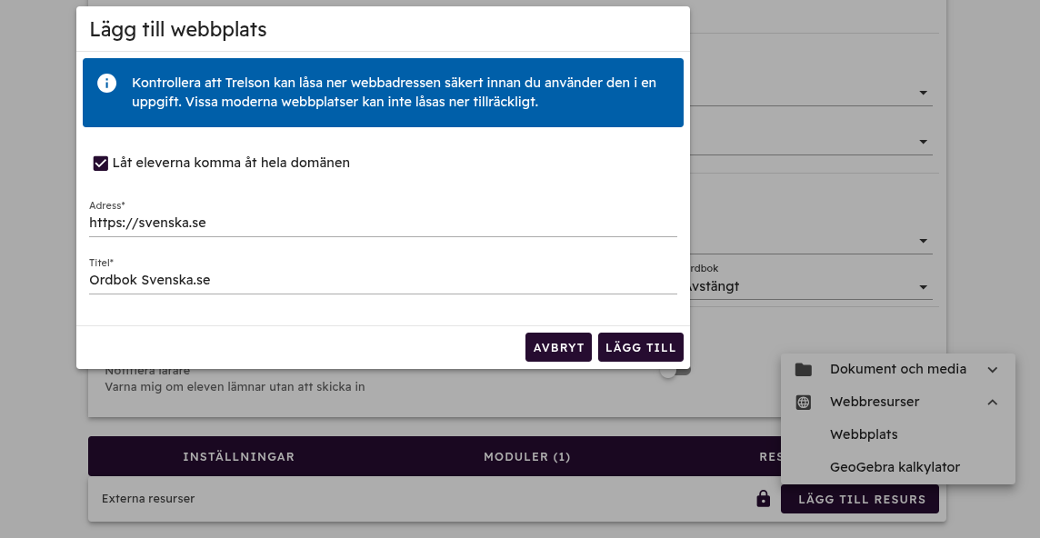Switch to the Inställningar tab
The width and height of the screenshot is (1040, 538).
[x=238, y=456]
